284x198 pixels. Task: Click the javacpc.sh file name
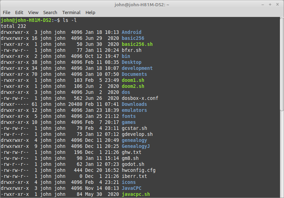click(135, 194)
